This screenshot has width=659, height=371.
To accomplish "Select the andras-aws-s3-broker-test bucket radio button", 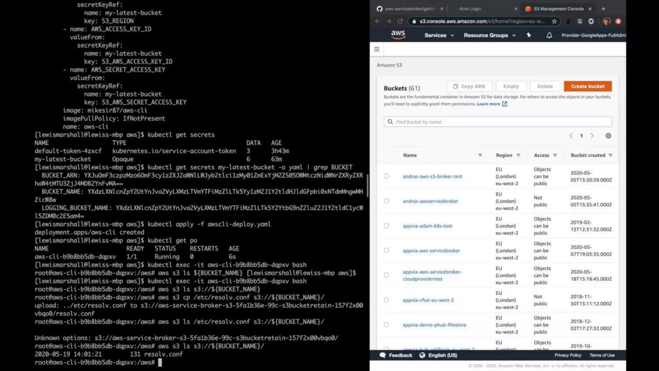I will click(x=386, y=176).
